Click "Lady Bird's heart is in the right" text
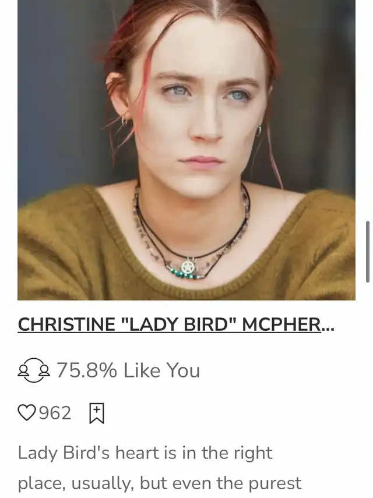373x498 pixels. pos(145,453)
